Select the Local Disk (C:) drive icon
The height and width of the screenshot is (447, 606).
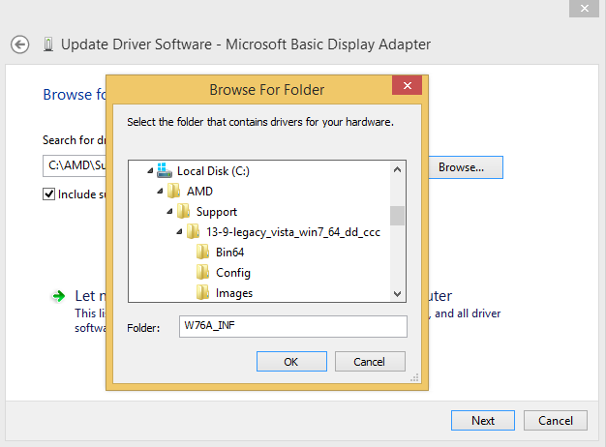(x=164, y=170)
